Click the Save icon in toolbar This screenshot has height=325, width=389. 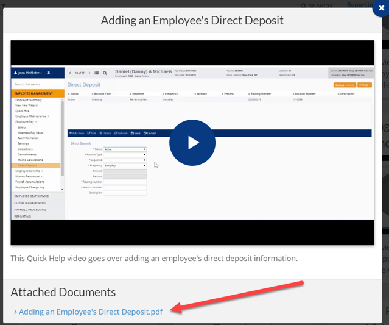click(136, 133)
